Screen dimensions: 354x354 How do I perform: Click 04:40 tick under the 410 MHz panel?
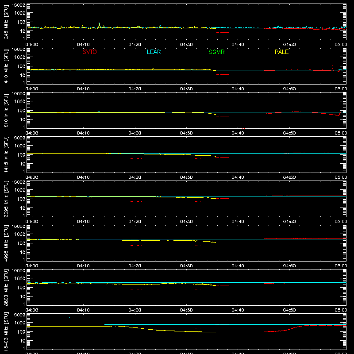click(238, 89)
